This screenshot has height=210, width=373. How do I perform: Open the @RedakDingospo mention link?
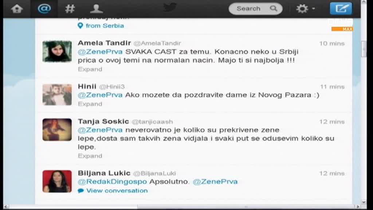[112, 182]
